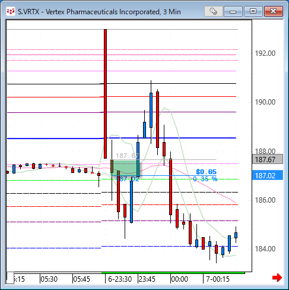
Task: Click the chain link button in title bar
Action: pyautogui.click(x=213, y=11)
